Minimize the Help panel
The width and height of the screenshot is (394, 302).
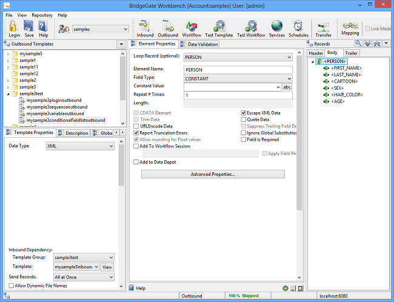tap(293, 289)
